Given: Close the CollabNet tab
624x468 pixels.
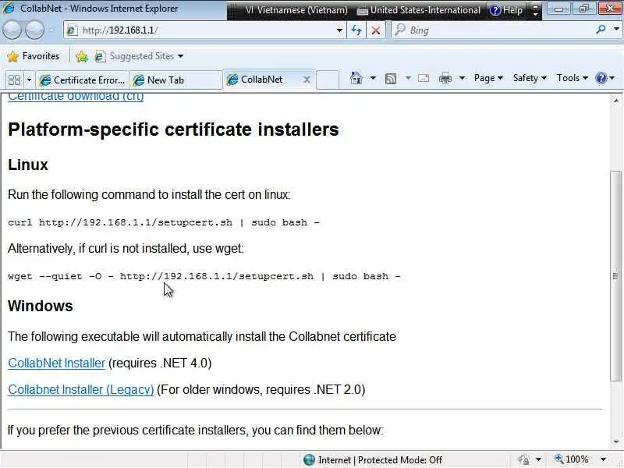Looking at the screenshot, I should [x=307, y=80].
